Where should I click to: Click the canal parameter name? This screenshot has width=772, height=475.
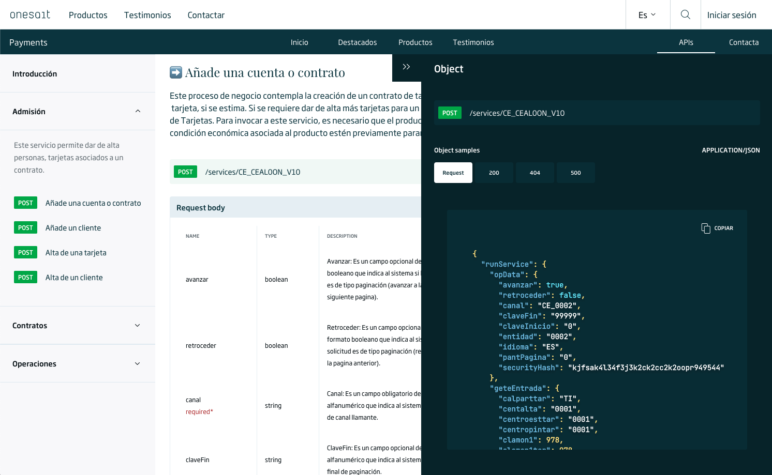click(x=193, y=400)
